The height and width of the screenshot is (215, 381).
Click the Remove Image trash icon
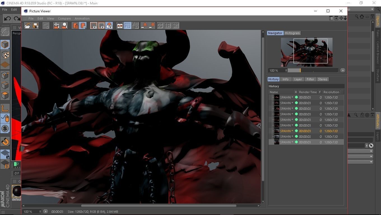(x=75, y=25)
